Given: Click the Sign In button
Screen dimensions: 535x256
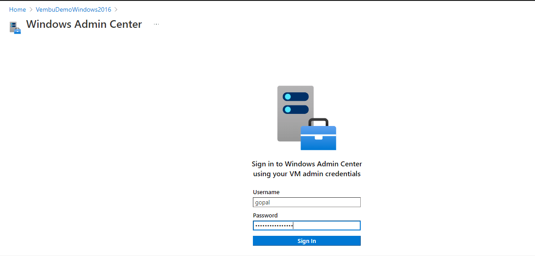Looking at the screenshot, I should tap(307, 241).
